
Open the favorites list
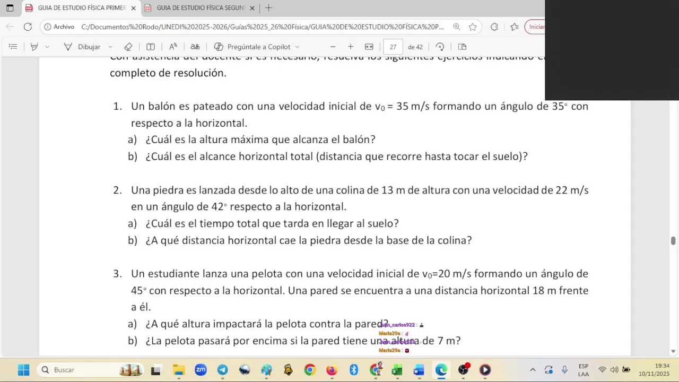(x=515, y=27)
